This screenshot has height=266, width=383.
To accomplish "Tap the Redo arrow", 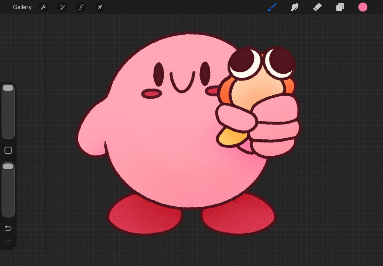I will click(x=8, y=242).
